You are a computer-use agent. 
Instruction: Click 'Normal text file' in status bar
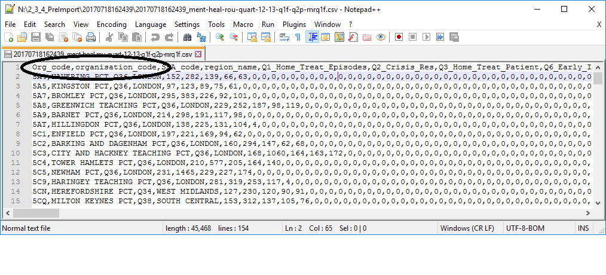[x=26, y=228]
